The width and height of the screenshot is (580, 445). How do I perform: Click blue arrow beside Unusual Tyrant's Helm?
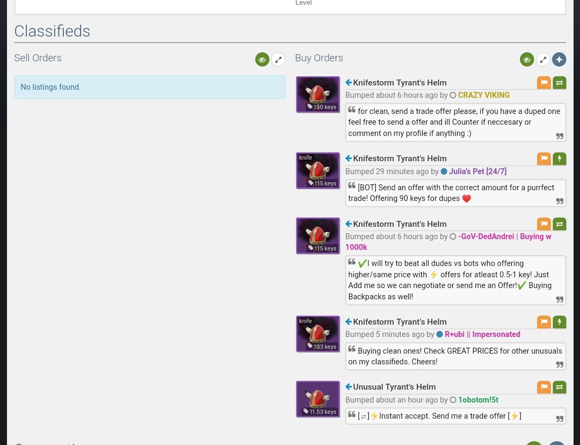pos(349,387)
